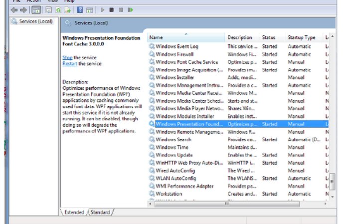Stop Service square button in toolbar
349x224 pixels.
click(112, 10)
